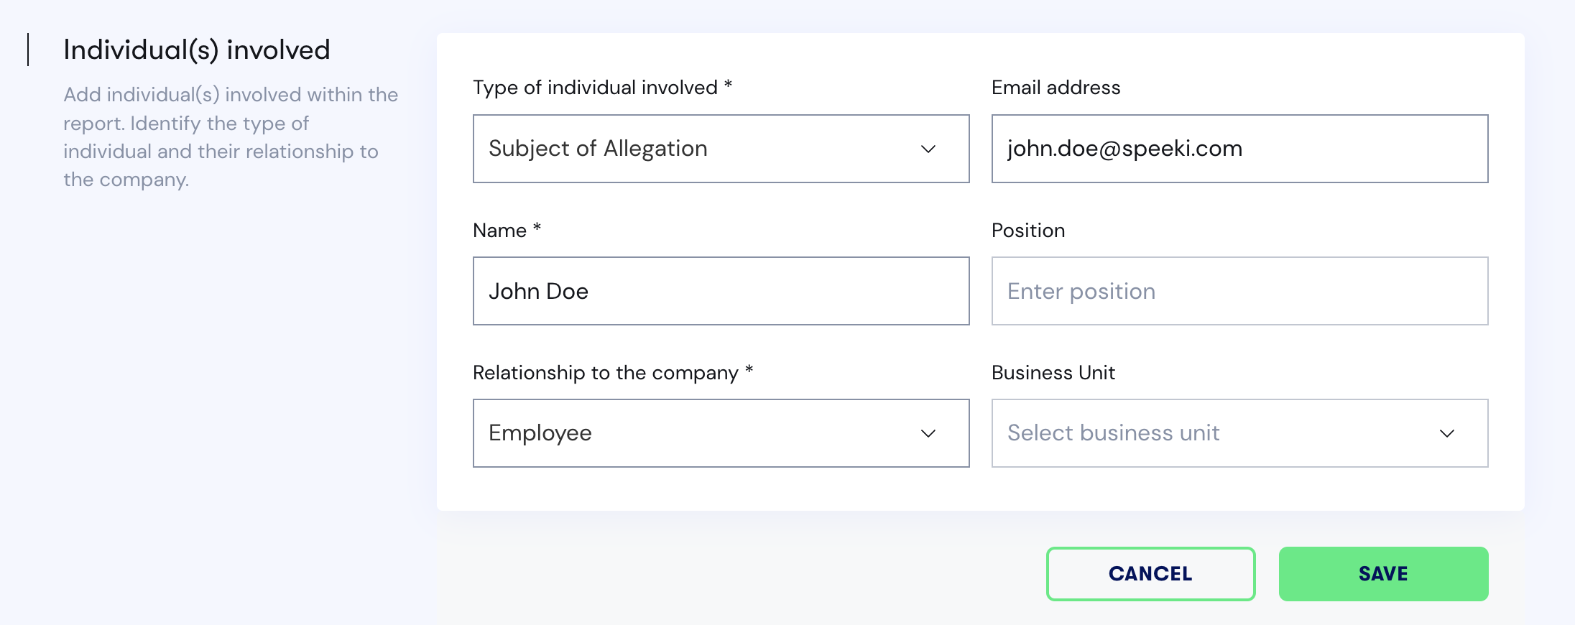Click the Name field containing John Doe
Image resolution: width=1575 pixels, height=625 pixels.
coord(721,291)
